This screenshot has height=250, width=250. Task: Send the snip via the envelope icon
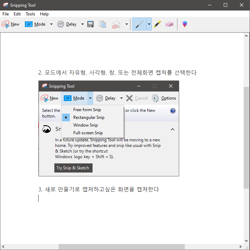tap(116, 25)
